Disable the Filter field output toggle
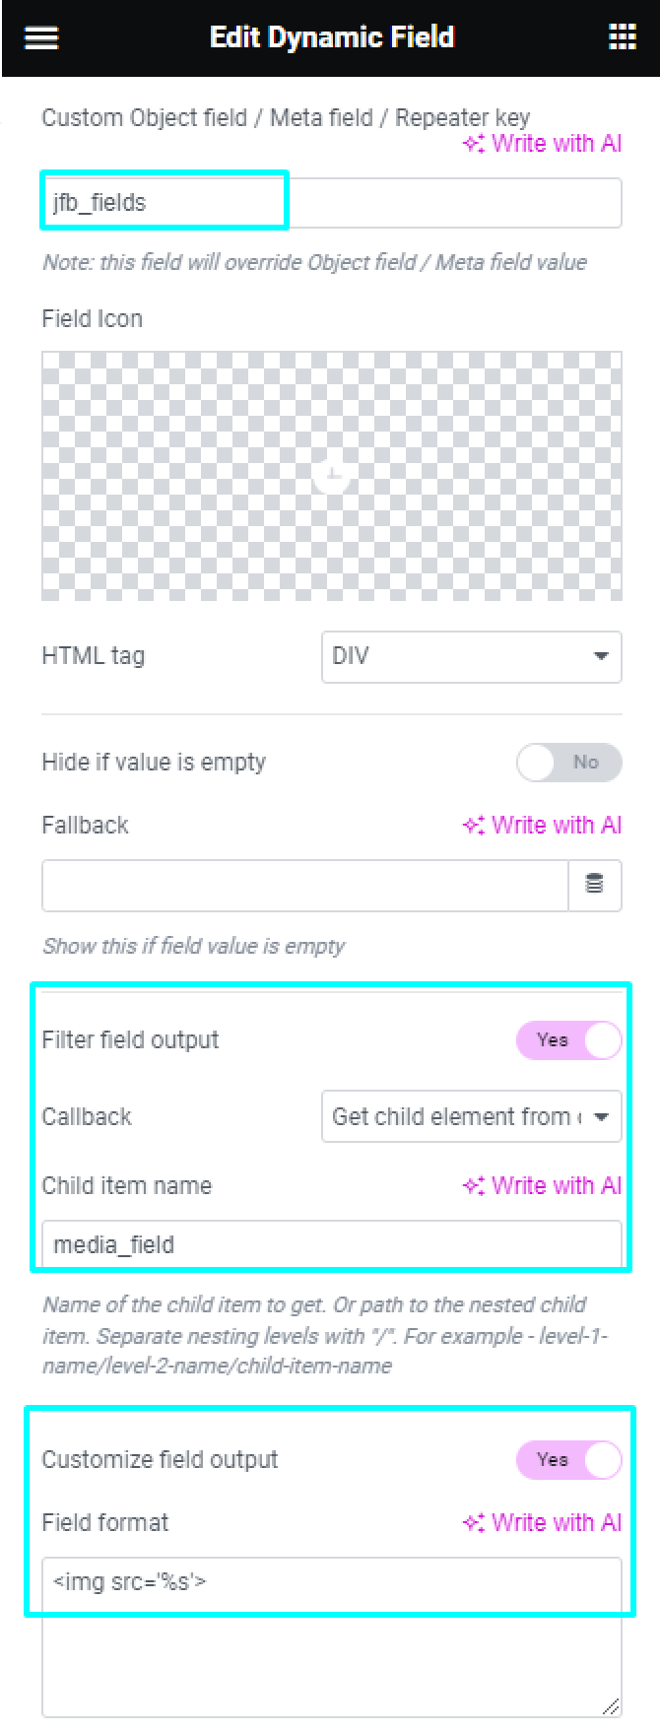 click(x=569, y=1039)
